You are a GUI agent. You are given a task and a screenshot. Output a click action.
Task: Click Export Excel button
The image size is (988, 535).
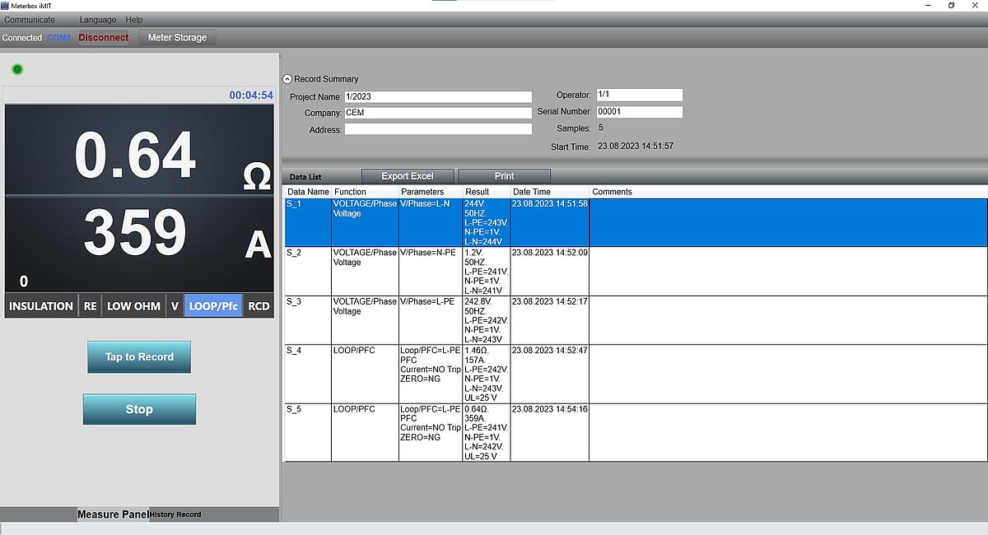(407, 176)
